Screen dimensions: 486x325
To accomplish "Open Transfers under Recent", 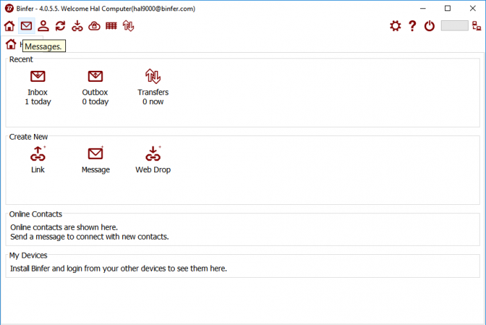I will click(153, 87).
